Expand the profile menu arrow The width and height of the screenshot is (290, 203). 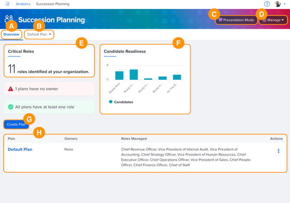[285, 4]
